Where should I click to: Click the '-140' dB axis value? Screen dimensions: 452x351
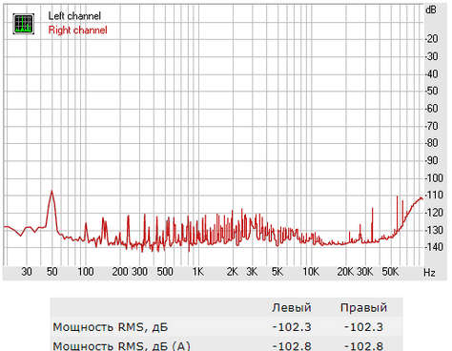(434, 246)
